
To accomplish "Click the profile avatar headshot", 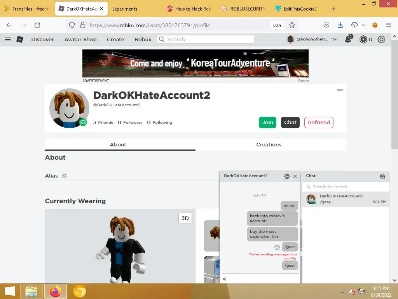I will point(69,108).
